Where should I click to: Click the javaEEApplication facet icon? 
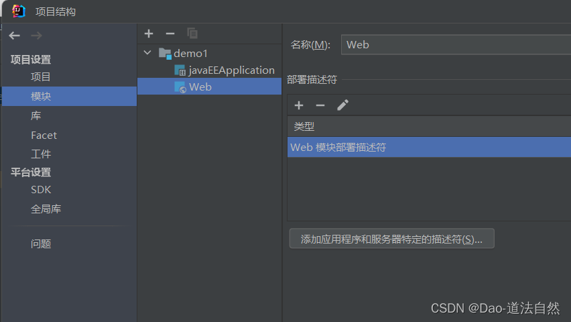pyautogui.click(x=180, y=70)
